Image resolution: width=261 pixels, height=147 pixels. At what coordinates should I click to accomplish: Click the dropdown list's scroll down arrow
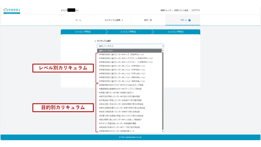coord(163,131)
